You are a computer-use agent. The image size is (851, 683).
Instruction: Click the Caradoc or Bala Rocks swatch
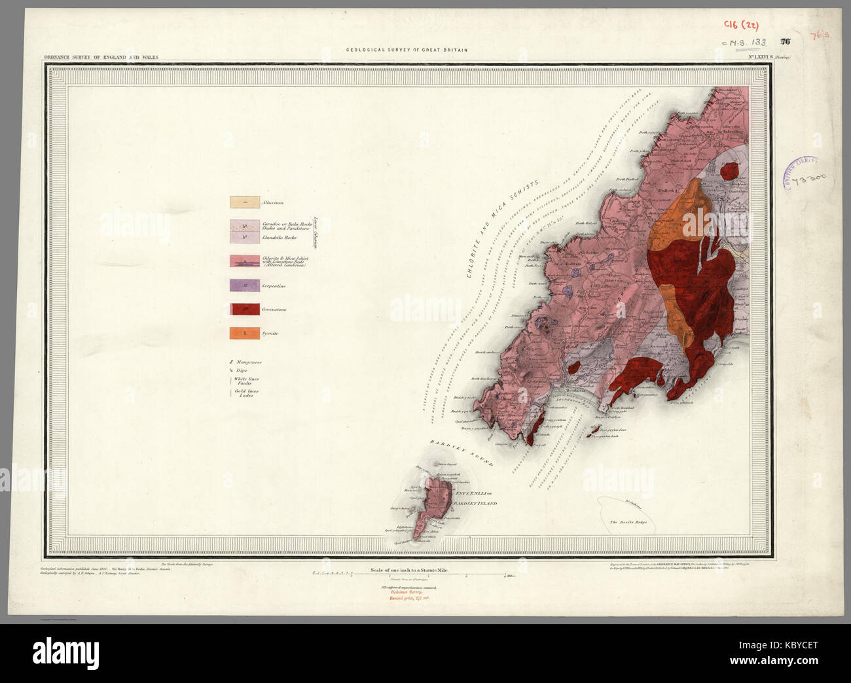(x=244, y=226)
